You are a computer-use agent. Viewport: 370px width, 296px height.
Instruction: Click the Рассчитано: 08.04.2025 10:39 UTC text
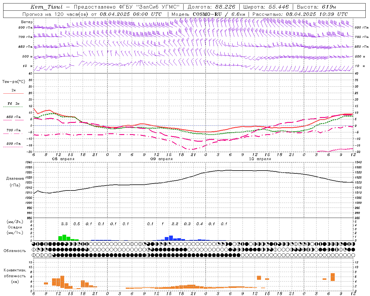300,14
